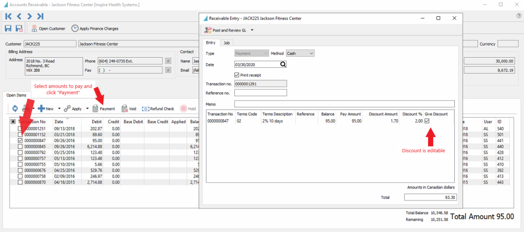Switch to the Entry tab

coord(211,43)
